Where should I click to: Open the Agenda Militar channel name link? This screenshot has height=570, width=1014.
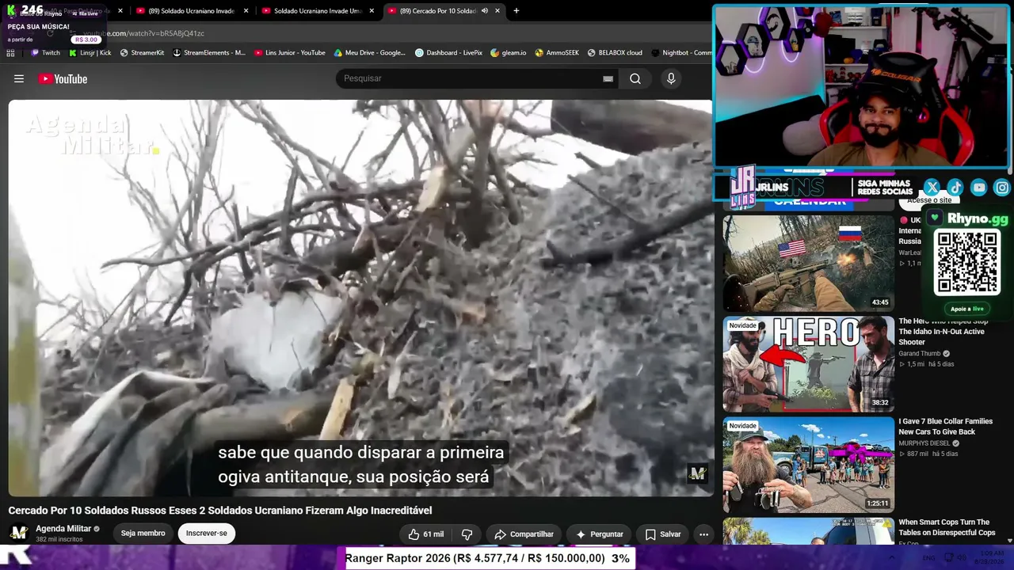point(63,528)
